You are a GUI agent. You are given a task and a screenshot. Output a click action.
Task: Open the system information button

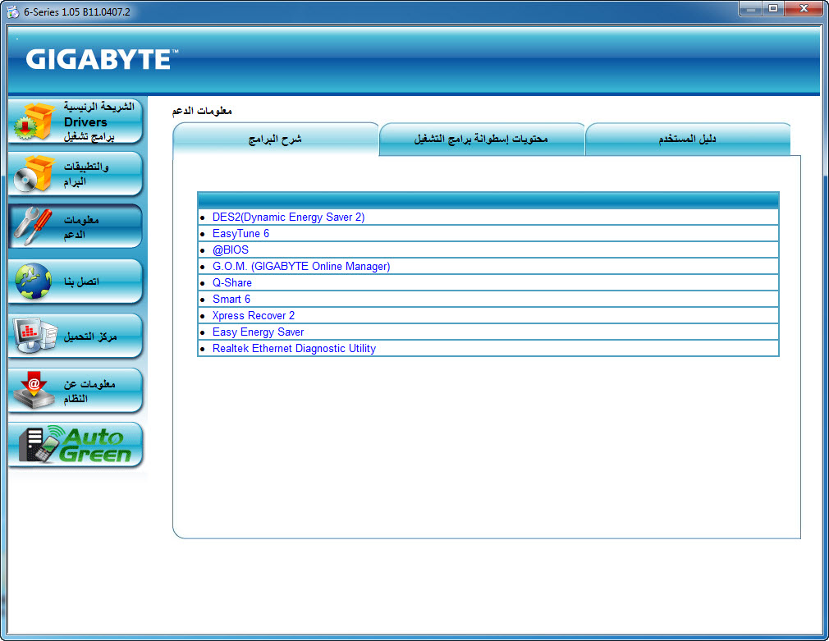(x=76, y=391)
